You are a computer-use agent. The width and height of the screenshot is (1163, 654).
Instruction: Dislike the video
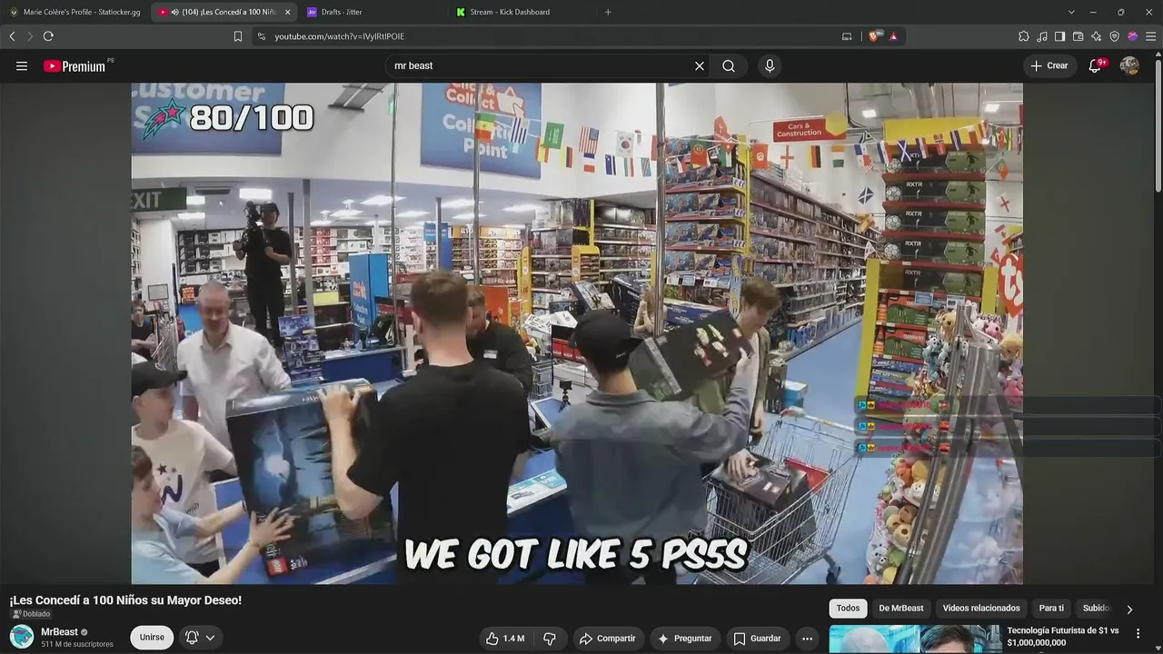550,639
